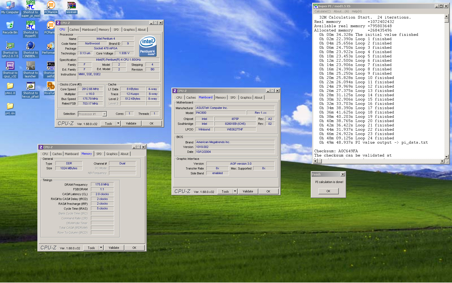Click Validate in the CPU tab window
This screenshot has height=283, width=452.
click(131, 123)
